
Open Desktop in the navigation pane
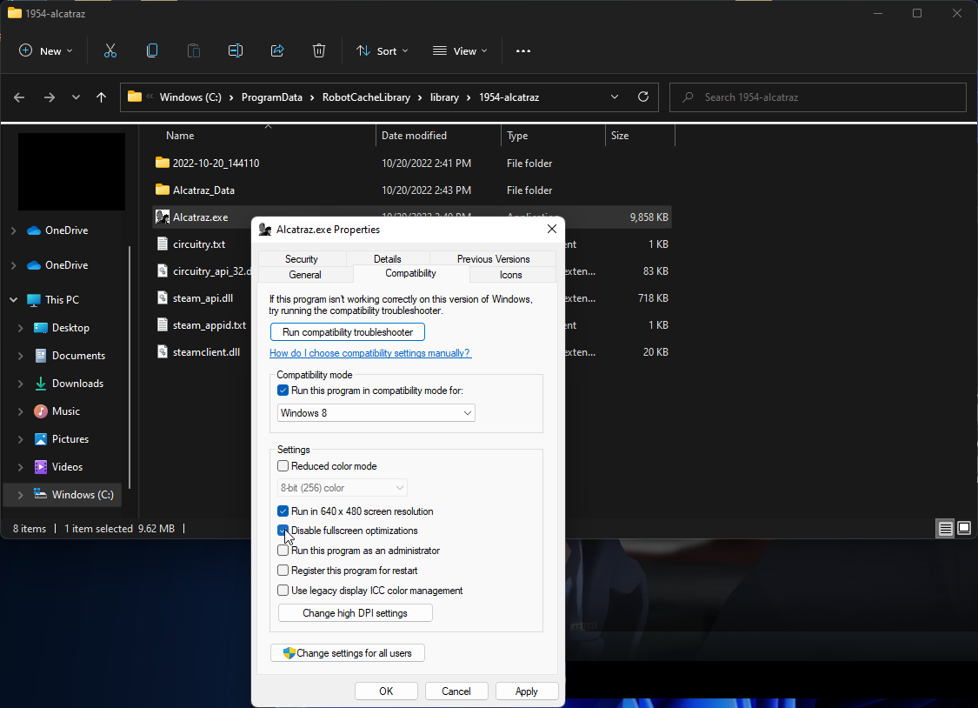point(70,328)
